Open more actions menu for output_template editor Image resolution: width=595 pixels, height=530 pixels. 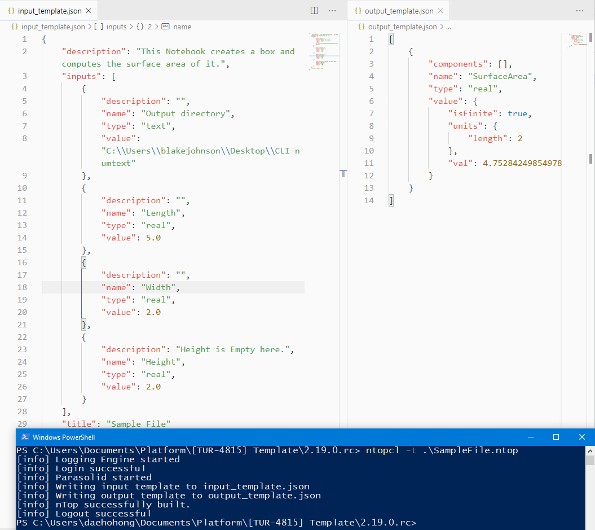tap(580, 11)
